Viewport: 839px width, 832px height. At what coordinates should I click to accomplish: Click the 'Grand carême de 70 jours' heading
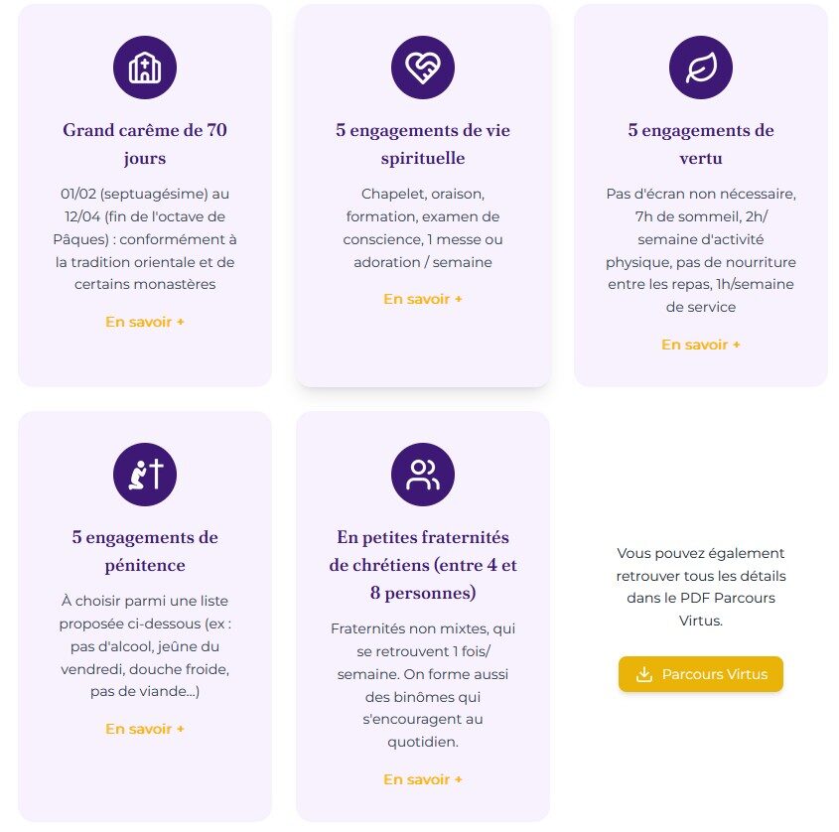(145, 144)
